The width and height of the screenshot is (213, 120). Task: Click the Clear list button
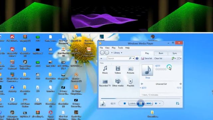tap(158, 58)
